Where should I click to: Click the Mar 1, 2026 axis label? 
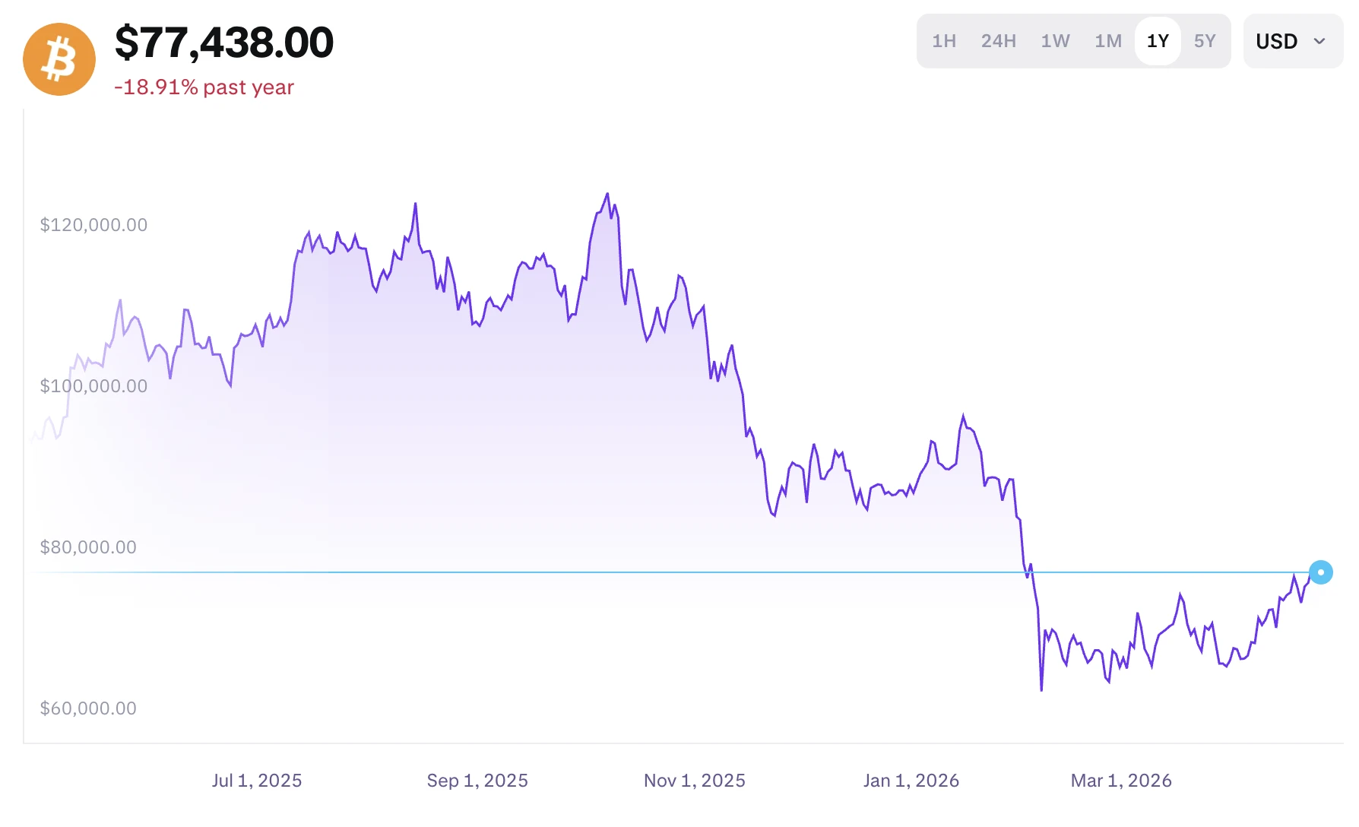click(1121, 781)
